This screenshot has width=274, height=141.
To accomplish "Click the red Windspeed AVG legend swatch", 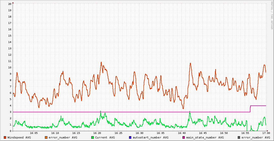I will coord(5,137).
